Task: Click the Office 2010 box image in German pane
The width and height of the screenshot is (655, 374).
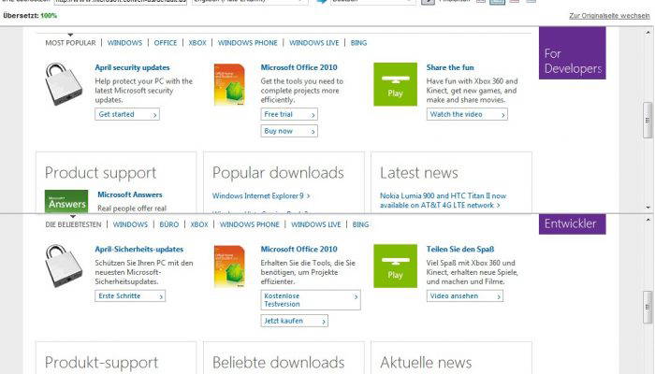Action: (x=229, y=266)
